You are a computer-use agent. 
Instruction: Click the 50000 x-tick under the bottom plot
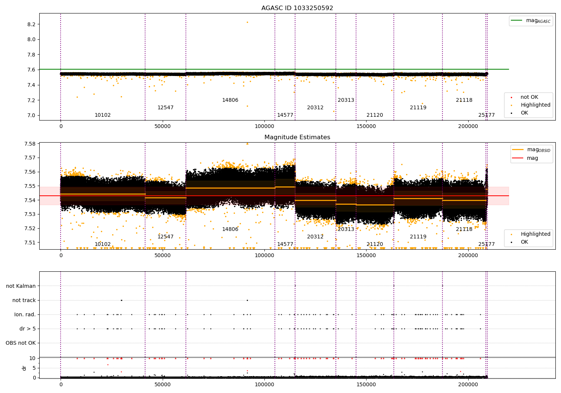(x=163, y=384)
